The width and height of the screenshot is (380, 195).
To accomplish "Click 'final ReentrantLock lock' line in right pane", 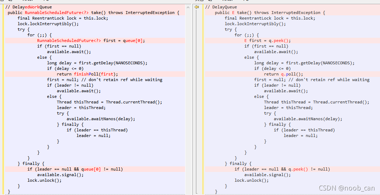I will click(x=270, y=18).
